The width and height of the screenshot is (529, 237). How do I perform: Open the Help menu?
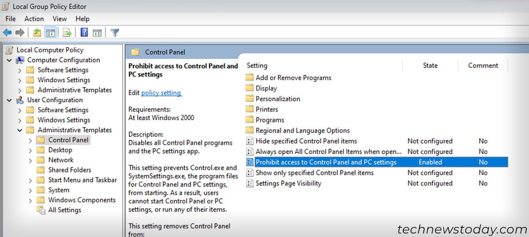pyautogui.click(x=82, y=19)
